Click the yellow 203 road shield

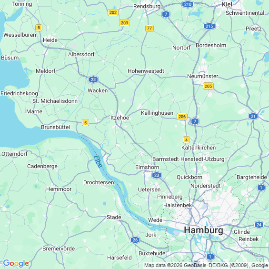[x=124, y=23]
